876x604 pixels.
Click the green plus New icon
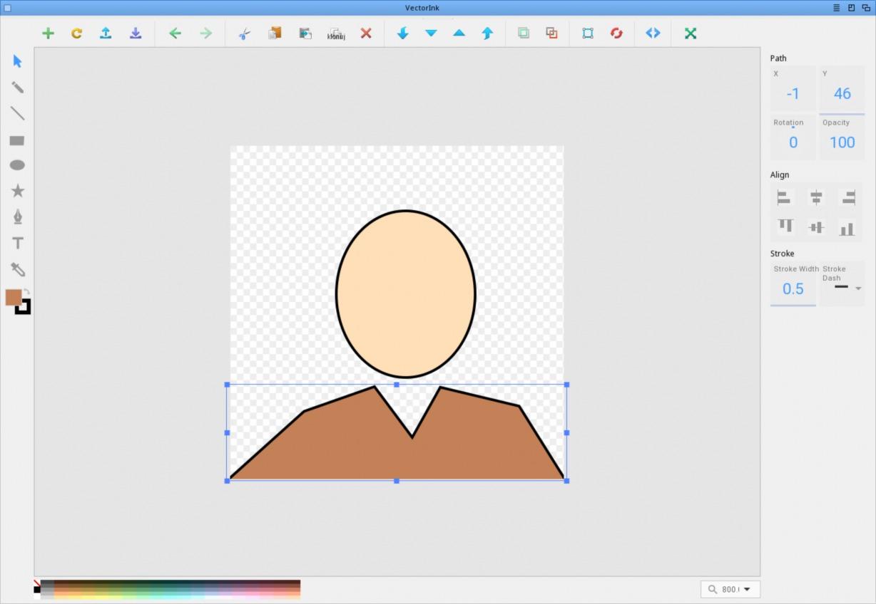tap(48, 33)
